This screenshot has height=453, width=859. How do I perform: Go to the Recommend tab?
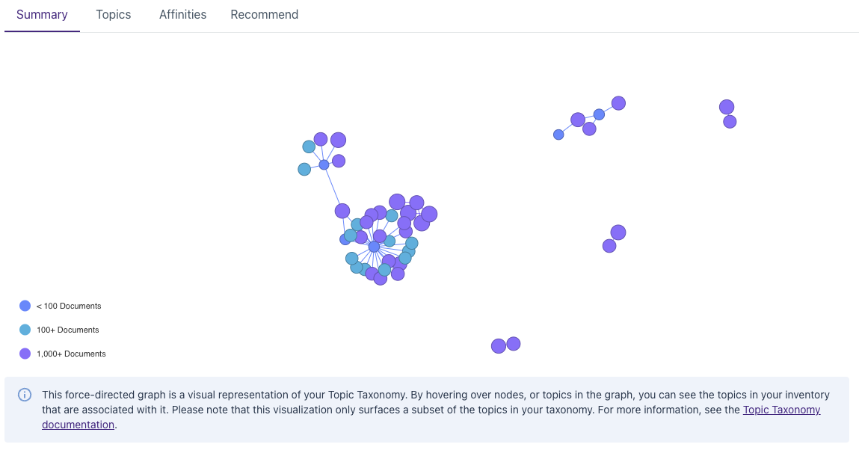pos(264,15)
